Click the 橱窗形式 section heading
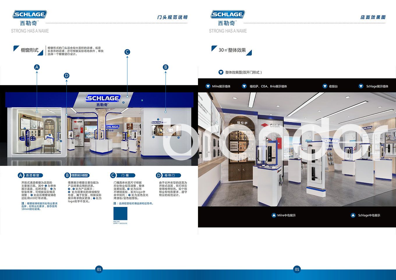The height and width of the screenshot is (280, 396). [29, 50]
